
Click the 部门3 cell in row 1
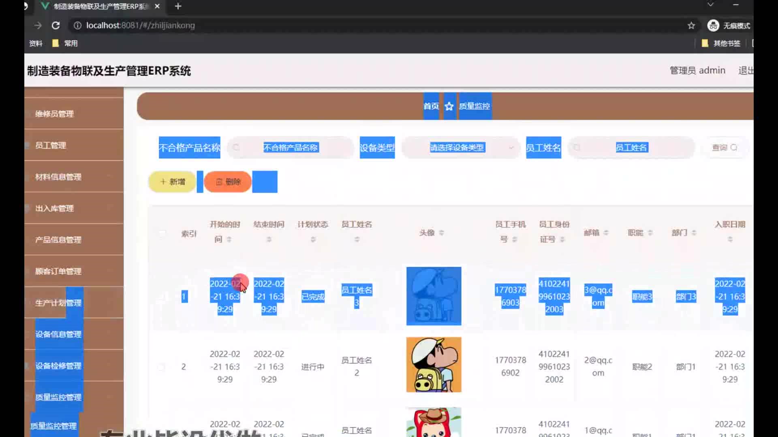tap(686, 297)
